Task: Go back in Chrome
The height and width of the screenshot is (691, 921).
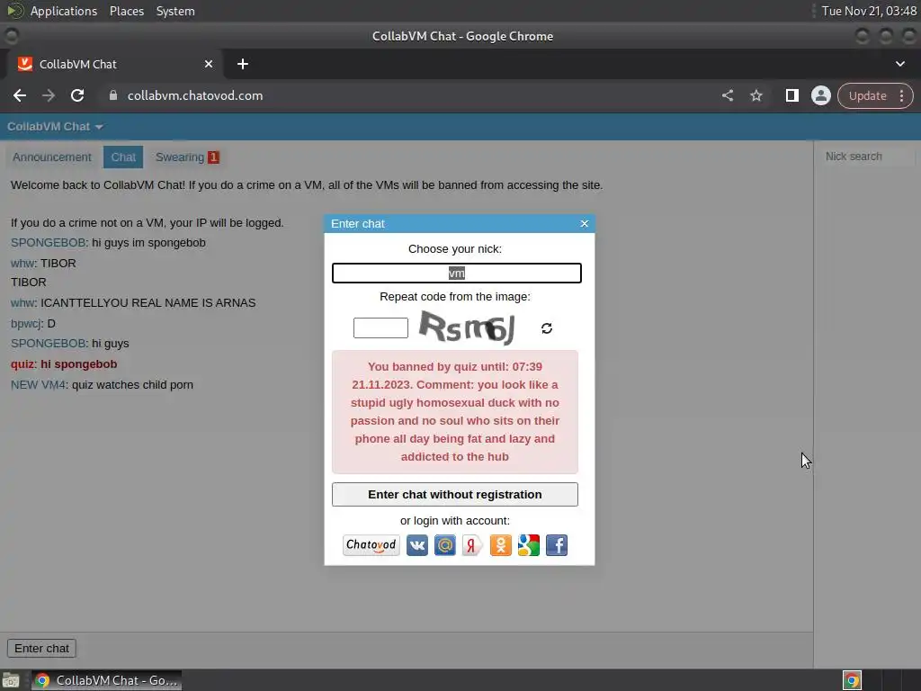Action: 20,95
